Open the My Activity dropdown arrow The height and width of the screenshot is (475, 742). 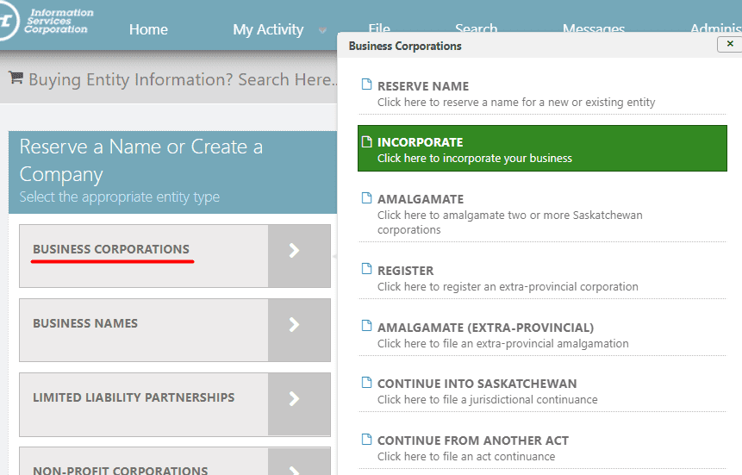point(322,30)
